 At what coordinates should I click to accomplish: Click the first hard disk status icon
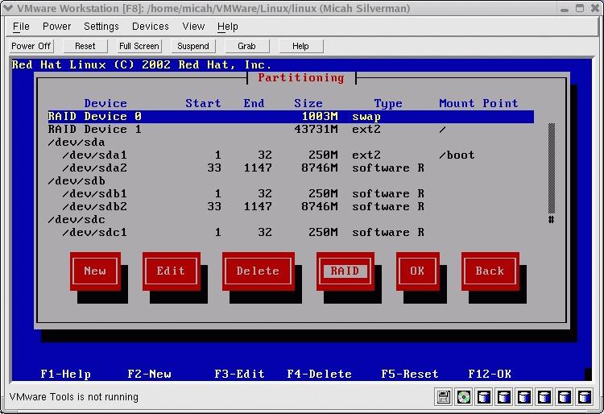pyautogui.click(x=484, y=397)
